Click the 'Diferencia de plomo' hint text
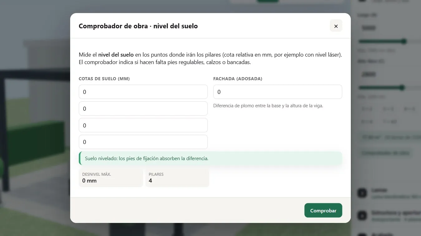 point(268,106)
